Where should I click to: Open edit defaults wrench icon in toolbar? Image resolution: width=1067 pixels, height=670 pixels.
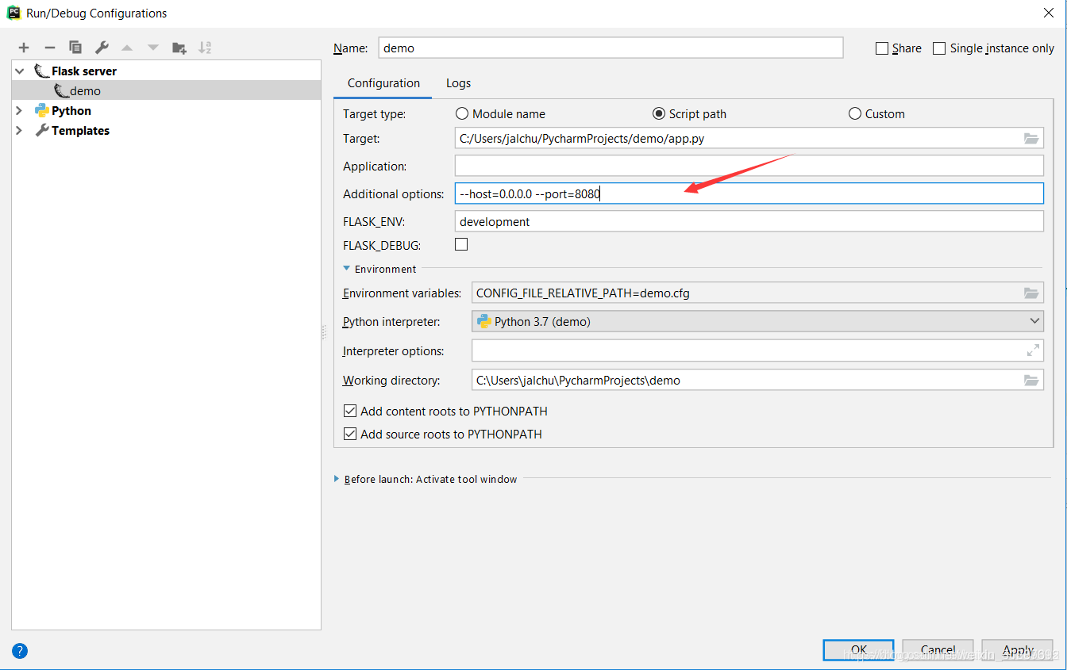[102, 48]
